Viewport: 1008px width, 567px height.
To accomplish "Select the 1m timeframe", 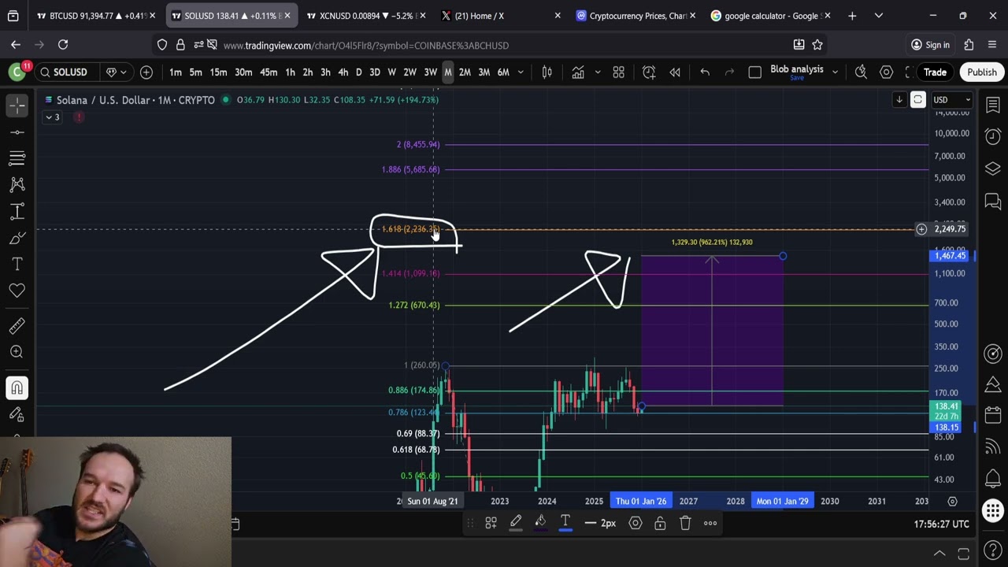I will pyautogui.click(x=176, y=72).
